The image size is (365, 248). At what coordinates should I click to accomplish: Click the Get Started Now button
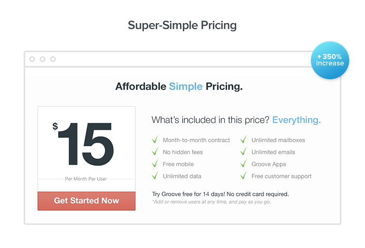click(86, 201)
